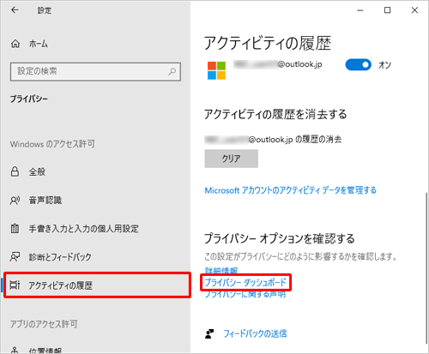Focus the 設定の検索 search field
The height and width of the screenshot is (354, 429).
tap(95, 72)
